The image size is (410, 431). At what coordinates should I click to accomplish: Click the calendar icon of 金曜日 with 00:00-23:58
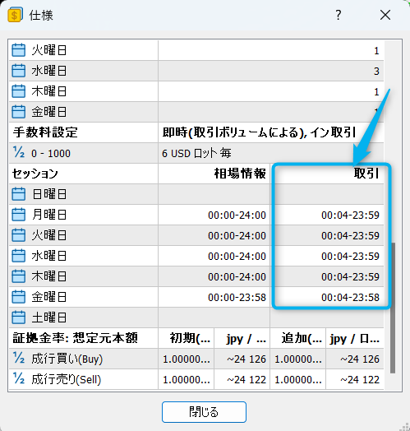(18, 297)
